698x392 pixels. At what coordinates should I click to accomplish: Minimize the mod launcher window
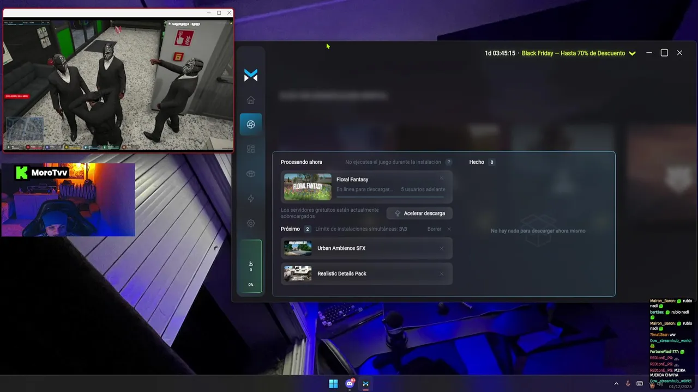pyautogui.click(x=649, y=53)
